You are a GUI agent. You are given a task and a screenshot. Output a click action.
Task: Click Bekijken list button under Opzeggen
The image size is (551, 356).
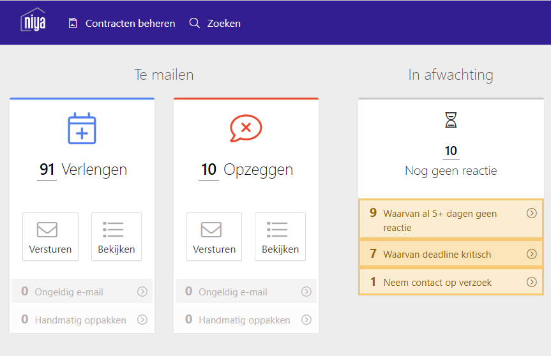pos(280,237)
